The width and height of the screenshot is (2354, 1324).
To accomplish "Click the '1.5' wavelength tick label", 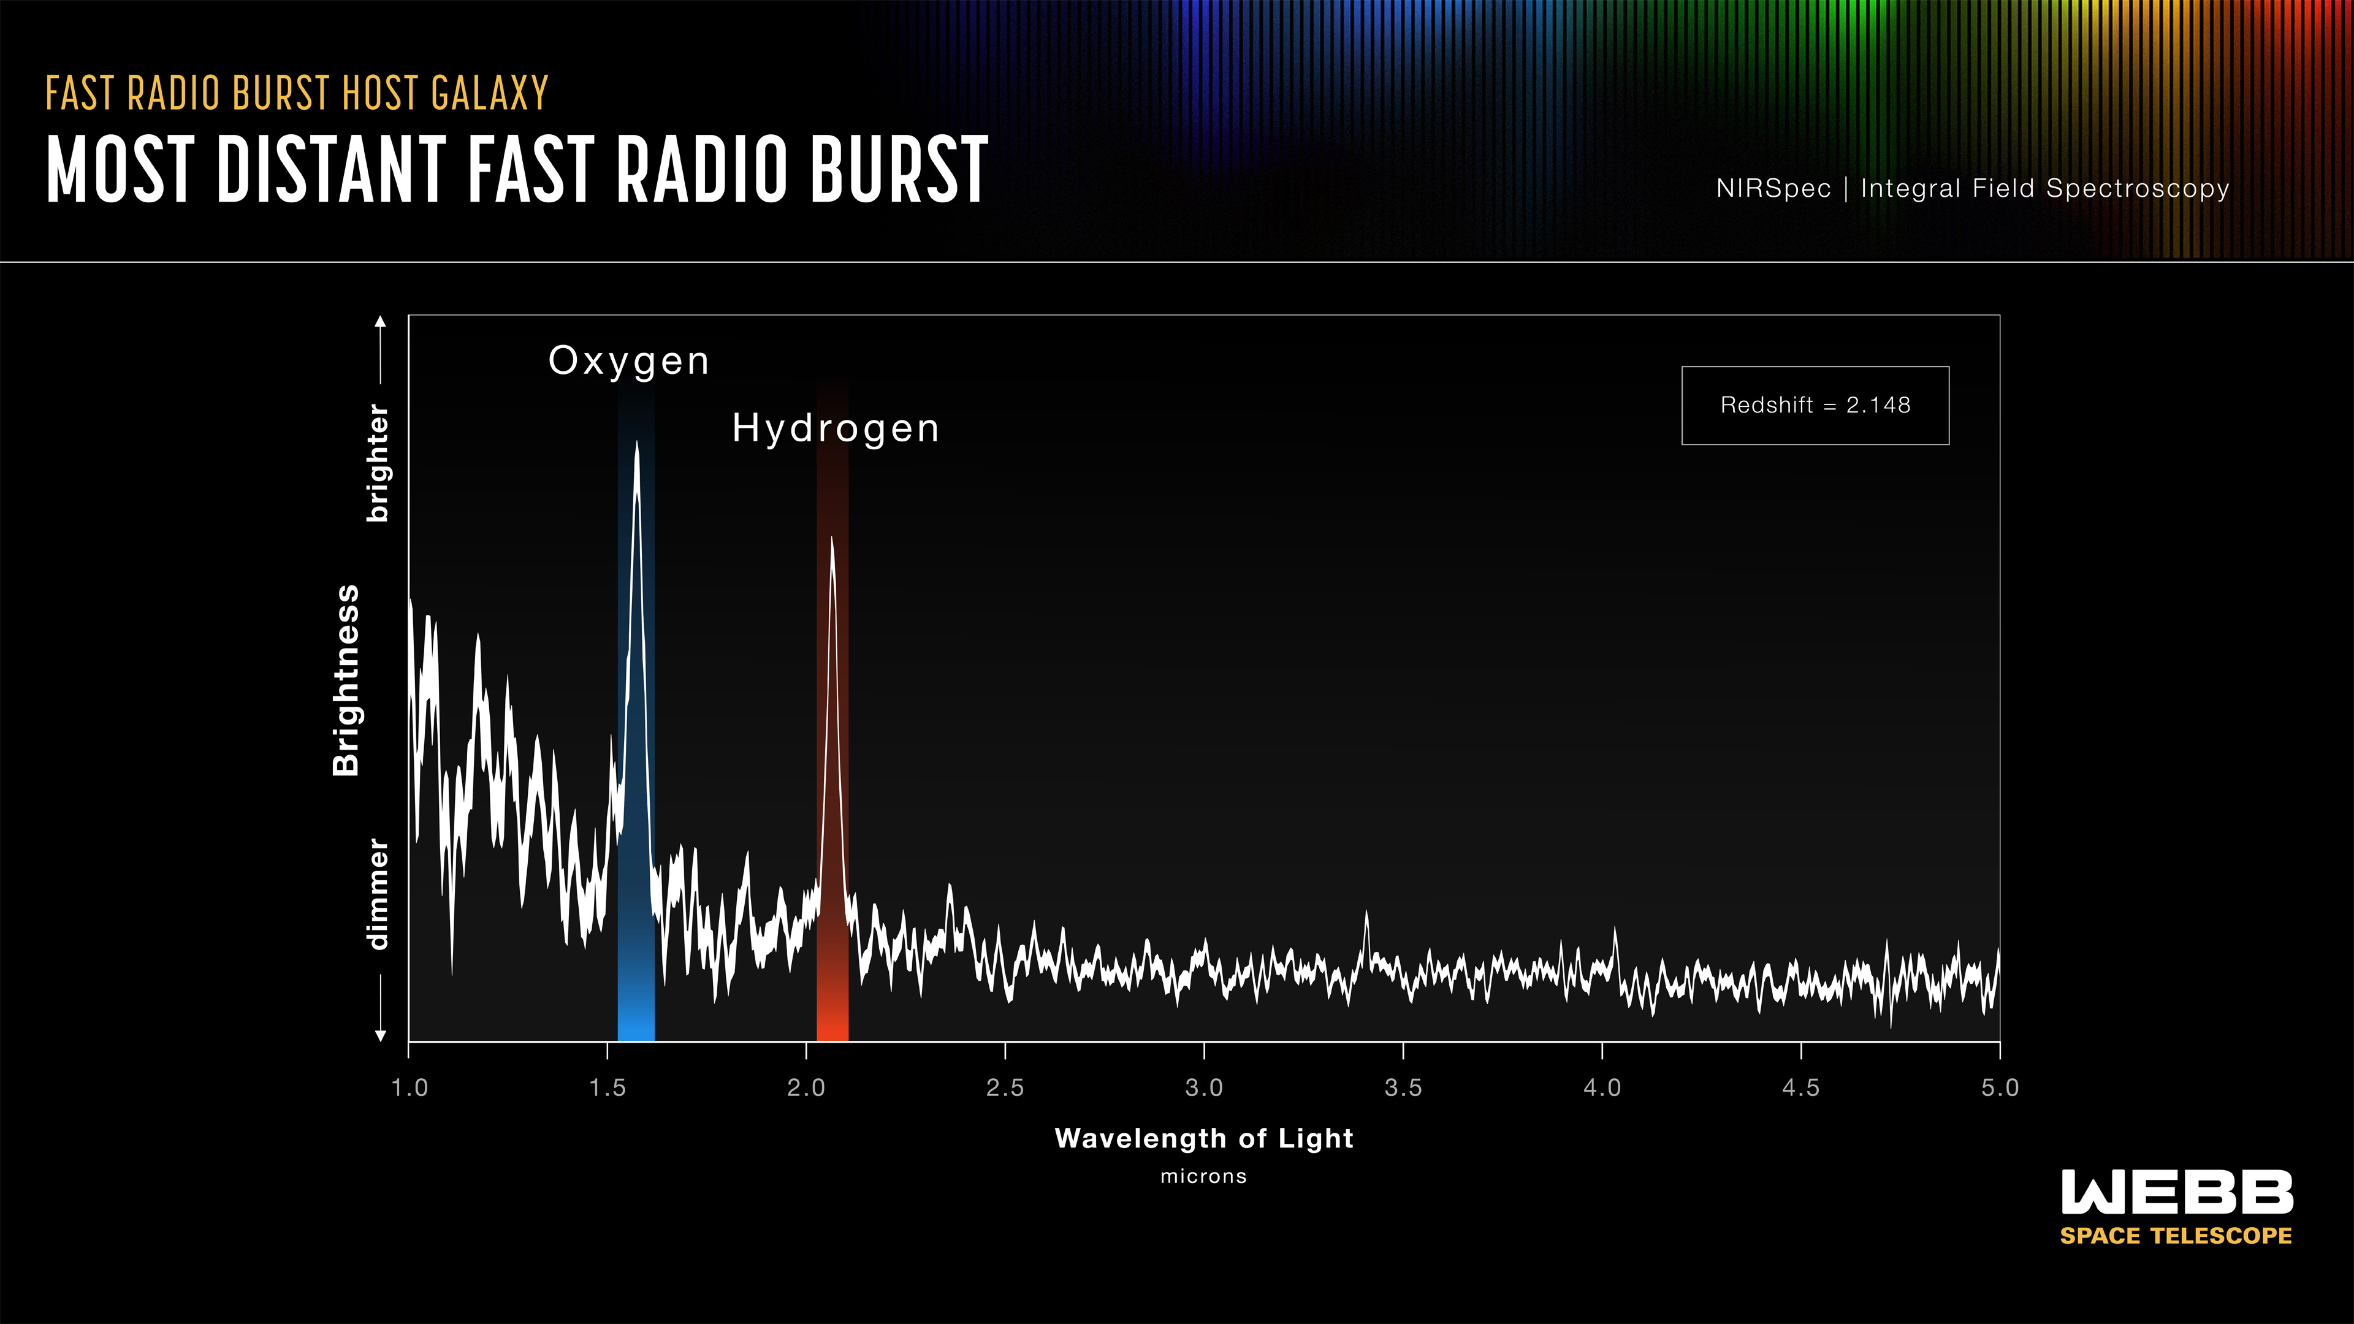I will [x=608, y=1087].
